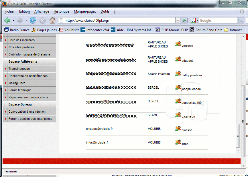Image resolution: width=248 pixels, height=177 pixels.
Task: Click the user icon next to infos
Action: pyautogui.click(x=178, y=142)
